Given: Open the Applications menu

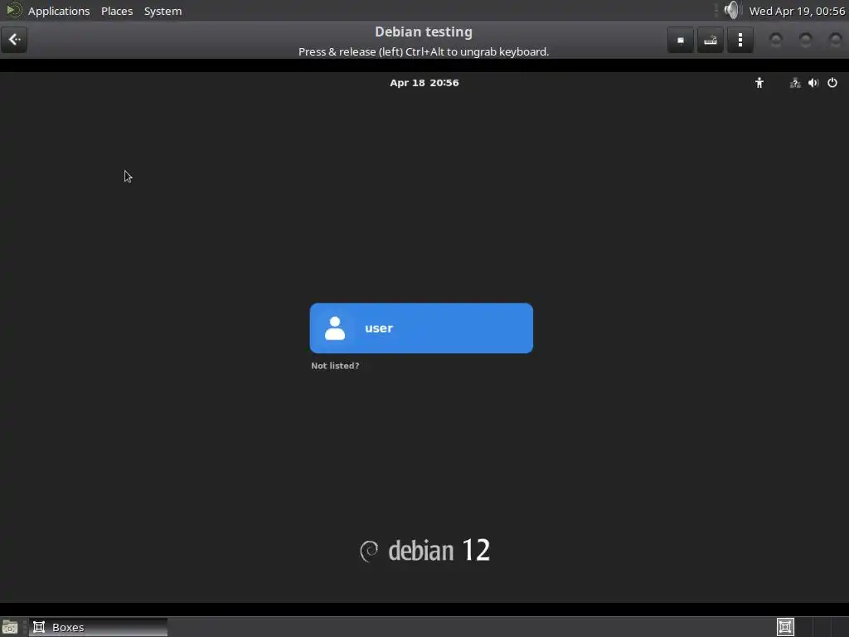Looking at the screenshot, I should coord(59,11).
